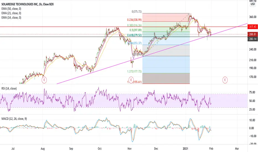Viewport: 258px width, 152px height.
Task: Click the MACD 0.00 axis value
Action: point(252,128)
